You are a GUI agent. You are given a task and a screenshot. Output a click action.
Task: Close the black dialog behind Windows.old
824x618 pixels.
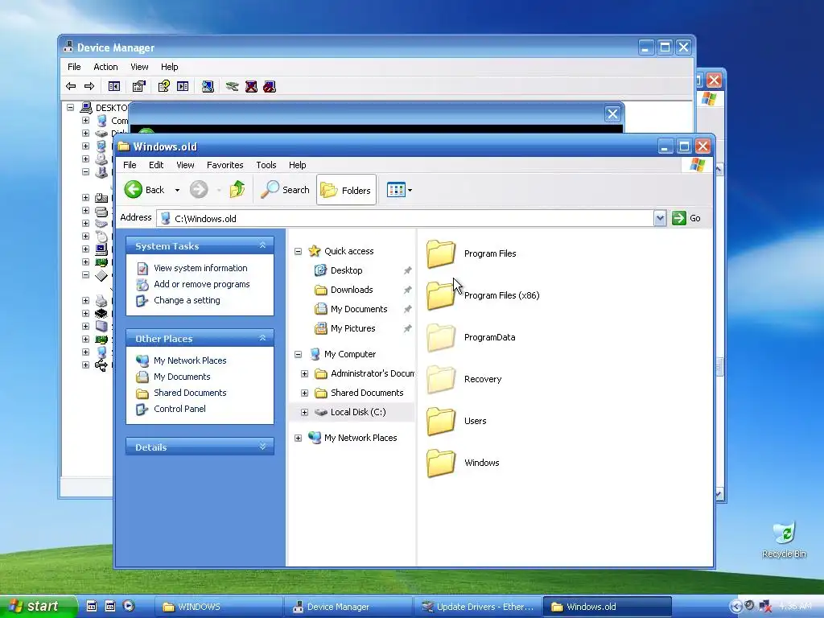(x=612, y=114)
